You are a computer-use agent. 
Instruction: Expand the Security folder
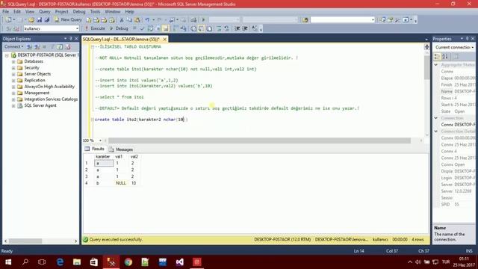(x=13, y=68)
